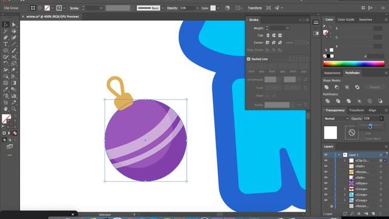Select the Direct Selection tool
The image size is (389, 219).
14,24
